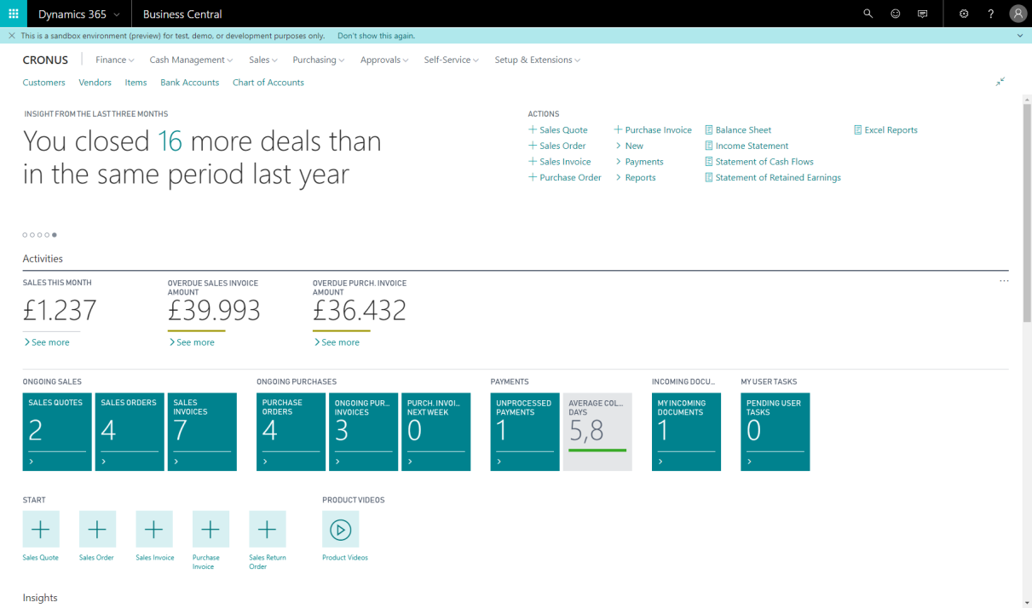Expand the Cash Management menu
Image resolution: width=1032 pixels, height=608 pixels.
(x=191, y=60)
